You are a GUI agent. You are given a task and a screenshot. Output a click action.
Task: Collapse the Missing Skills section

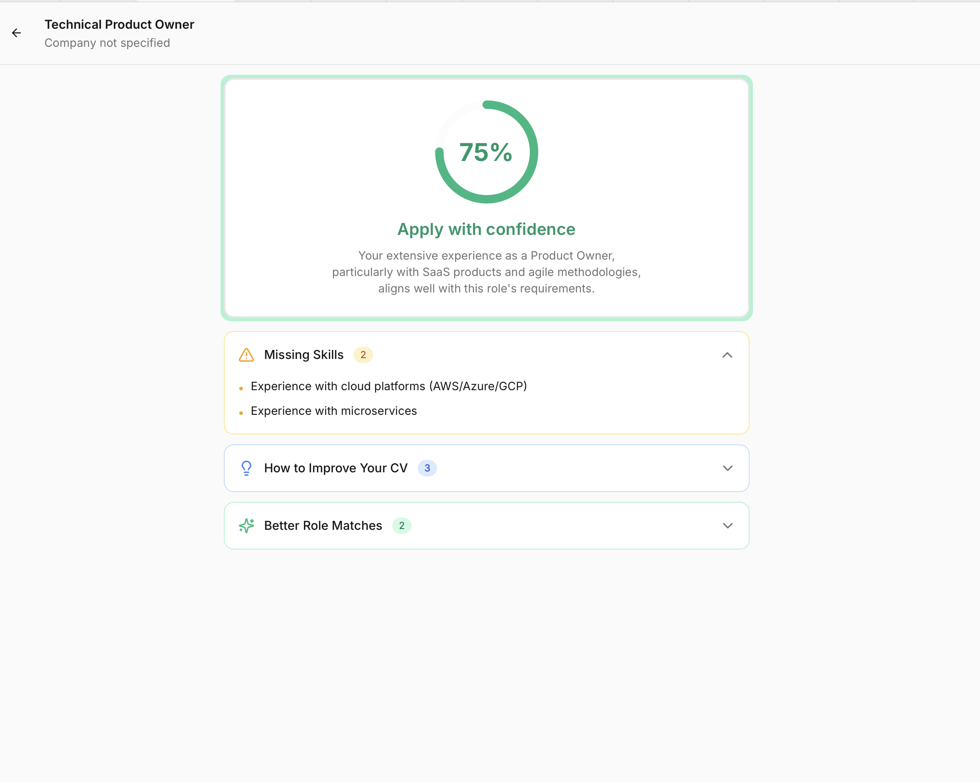[728, 355]
